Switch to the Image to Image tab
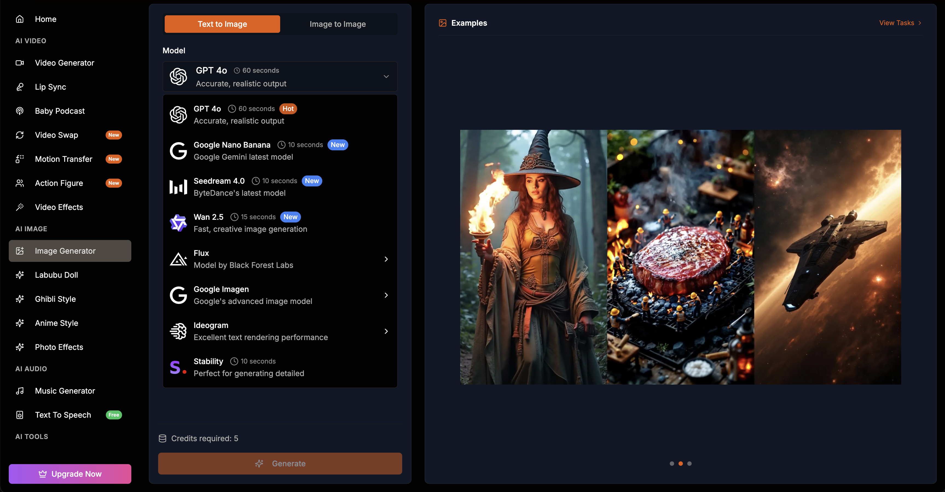 [x=338, y=24]
